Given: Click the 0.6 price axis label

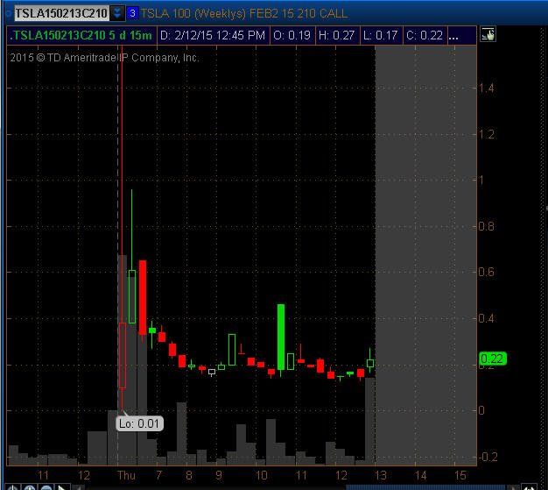Looking at the screenshot, I should [x=486, y=272].
